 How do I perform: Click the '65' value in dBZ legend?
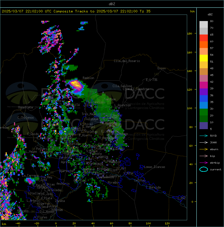(212, 35)
